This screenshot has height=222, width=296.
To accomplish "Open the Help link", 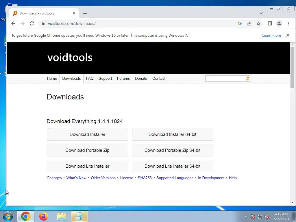I will [233, 178].
